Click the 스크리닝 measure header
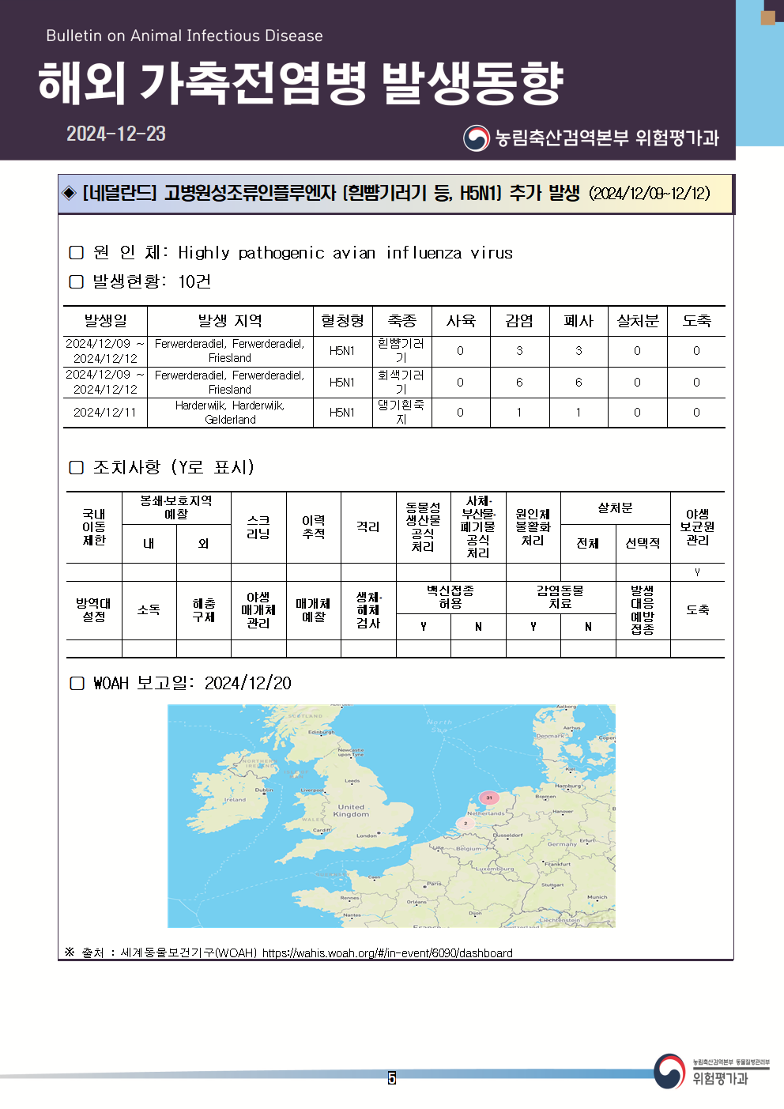Screen dimensions: 784x1109 [258, 527]
